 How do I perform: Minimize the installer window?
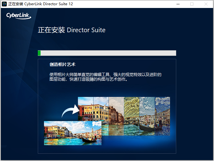coord(178,4)
